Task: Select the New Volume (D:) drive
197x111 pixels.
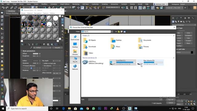Action: (x=150, y=62)
